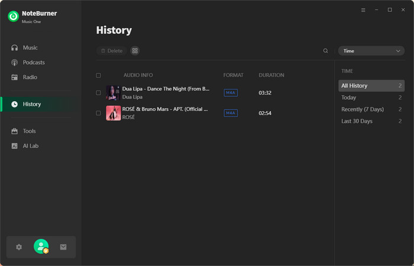Open AI Lab in sidebar
414x266 pixels.
(x=31, y=146)
